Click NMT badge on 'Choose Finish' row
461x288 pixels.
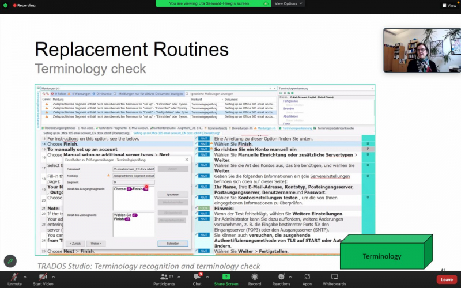[x=203, y=143]
